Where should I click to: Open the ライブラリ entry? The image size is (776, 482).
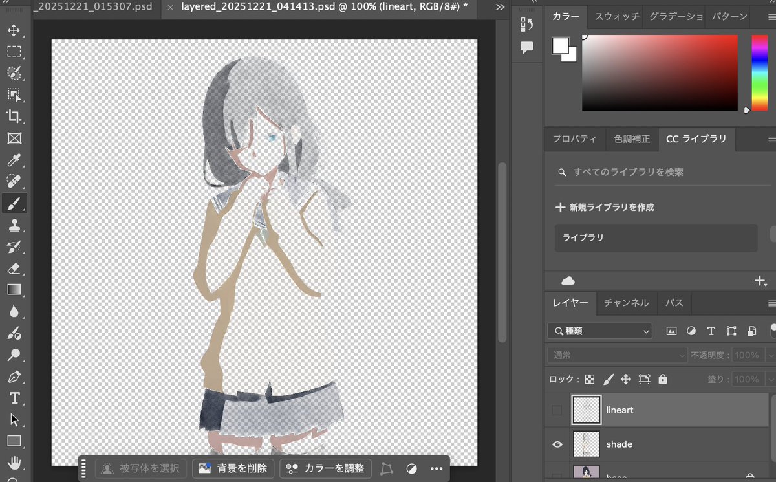pyautogui.click(x=656, y=238)
